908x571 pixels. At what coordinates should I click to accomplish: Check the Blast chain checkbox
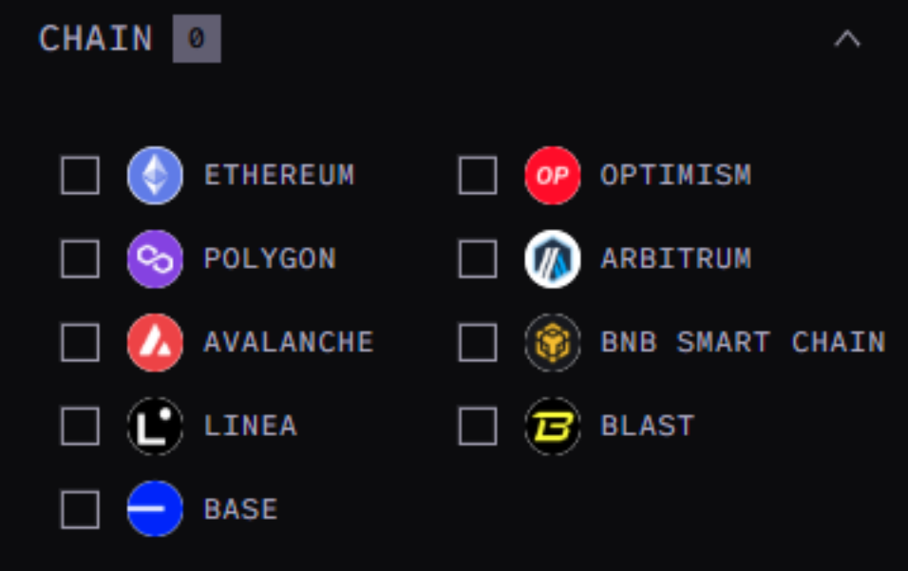[477, 426]
